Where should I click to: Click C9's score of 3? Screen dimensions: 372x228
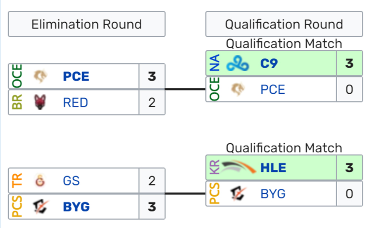(x=349, y=63)
